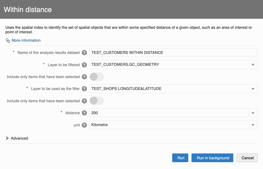Screen dimensions: 263x169
Task: Open the More information link
Action: pyautogui.click(x=26, y=40)
